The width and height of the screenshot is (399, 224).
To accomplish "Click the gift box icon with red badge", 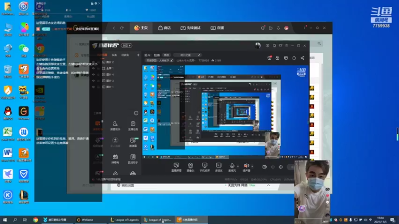I will [269, 58].
